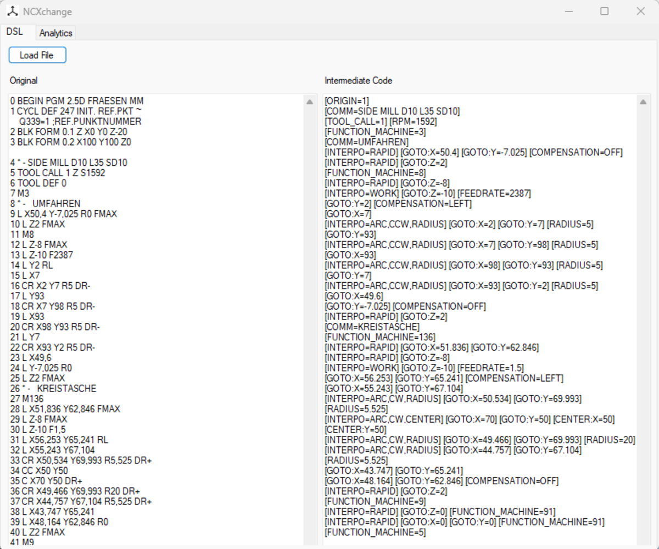Close the NCXchange window
This screenshot has height=549, width=659.
640,12
